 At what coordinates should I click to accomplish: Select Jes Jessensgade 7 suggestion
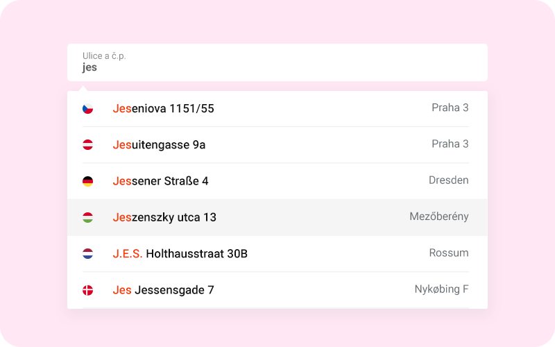click(x=163, y=290)
